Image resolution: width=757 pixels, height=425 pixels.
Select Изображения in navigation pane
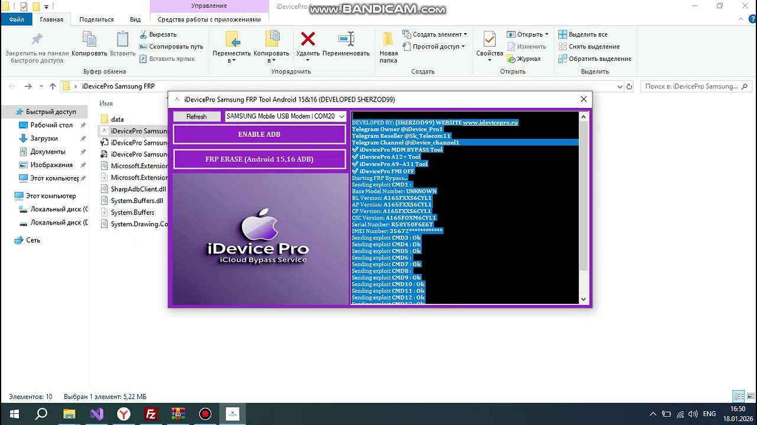click(51, 165)
